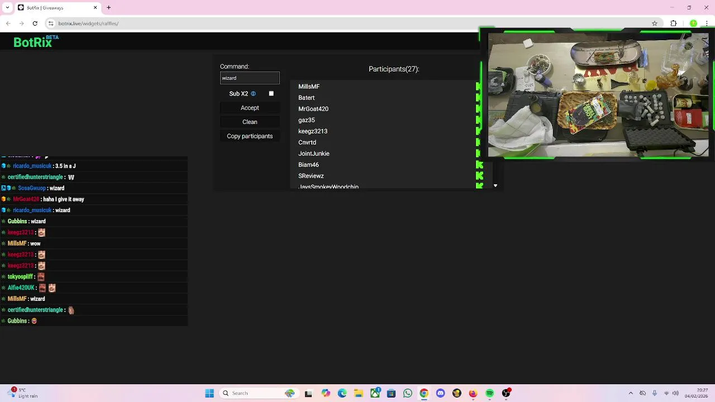Open the Sub X2 info icon
This screenshot has width=715, height=402.
(253, 94)
